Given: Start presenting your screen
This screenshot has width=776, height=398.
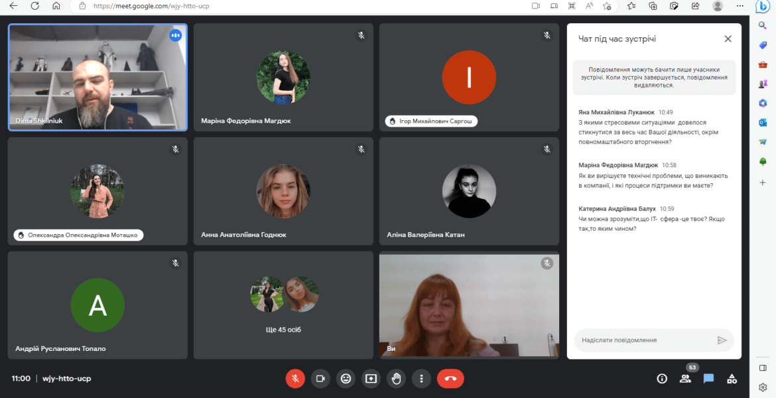Looking at the screenshot, I should coord(371,379).
